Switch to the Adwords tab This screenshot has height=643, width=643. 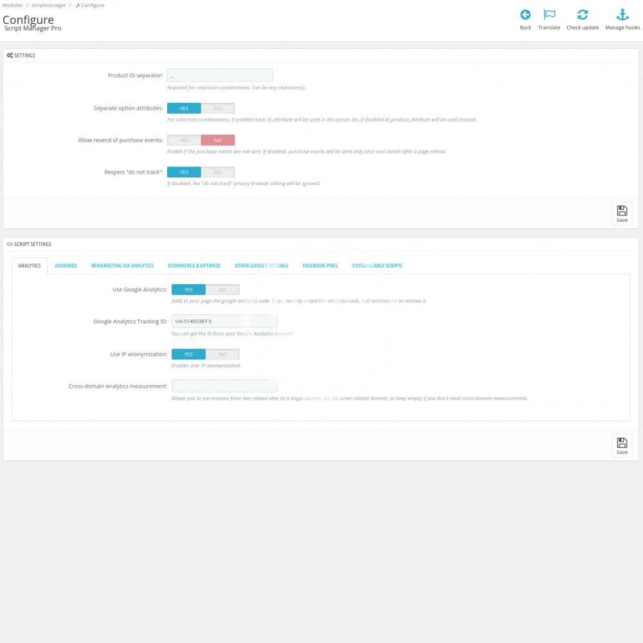[66, 266]
